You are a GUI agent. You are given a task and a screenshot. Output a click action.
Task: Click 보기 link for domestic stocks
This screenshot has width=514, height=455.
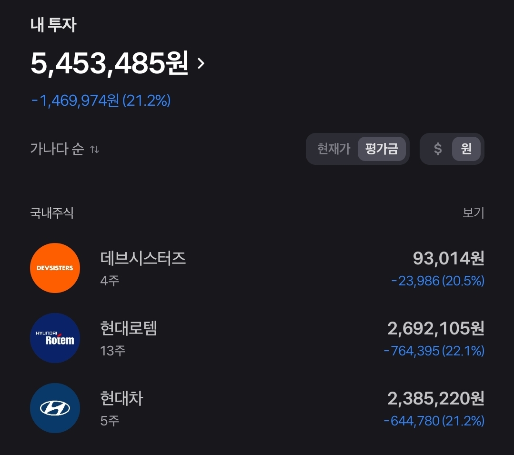pos(473,212)
